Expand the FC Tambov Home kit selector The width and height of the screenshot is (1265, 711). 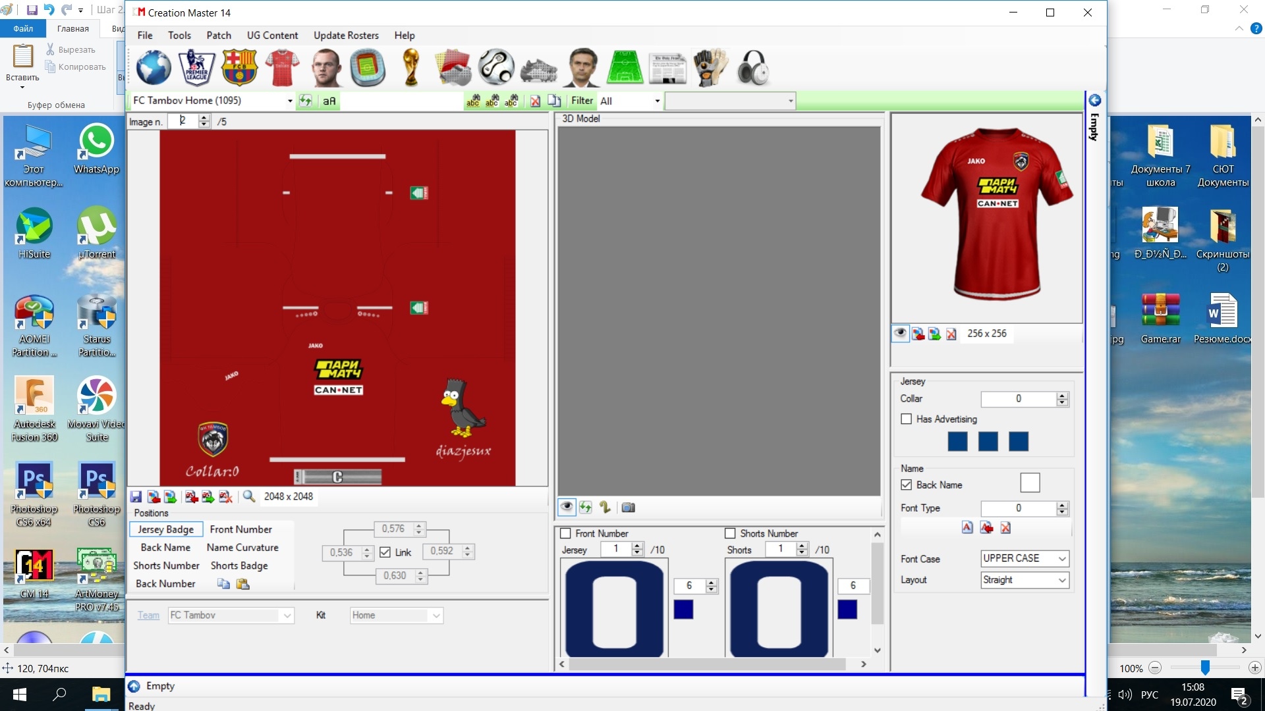click(x=289, y=101)
